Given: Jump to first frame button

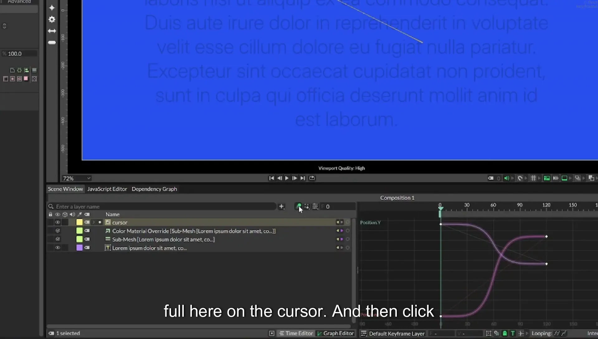Looking at the screenshot, I should (x=272, y=178).
